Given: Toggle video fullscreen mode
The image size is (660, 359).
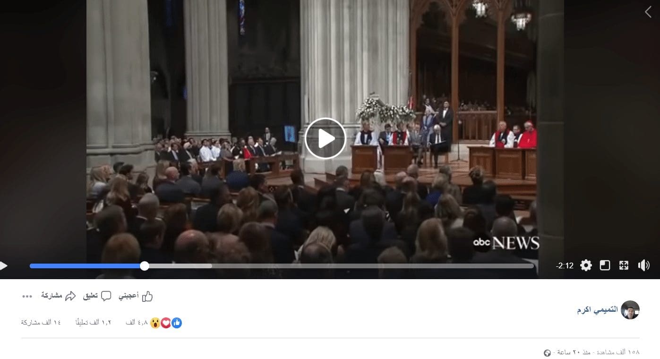Looking at the screenshot, I should click(x=624, y=265).
